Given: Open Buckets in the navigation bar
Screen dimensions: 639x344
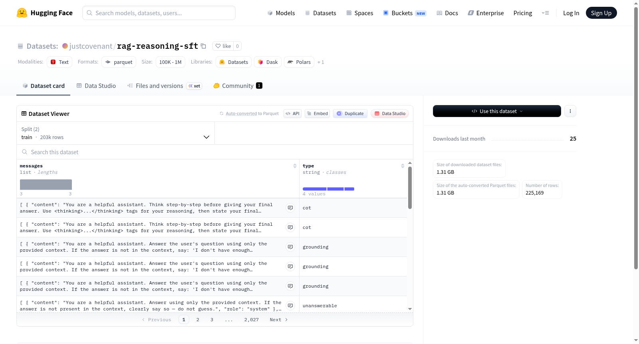Looking at the screenshot, I should (405, 13).
